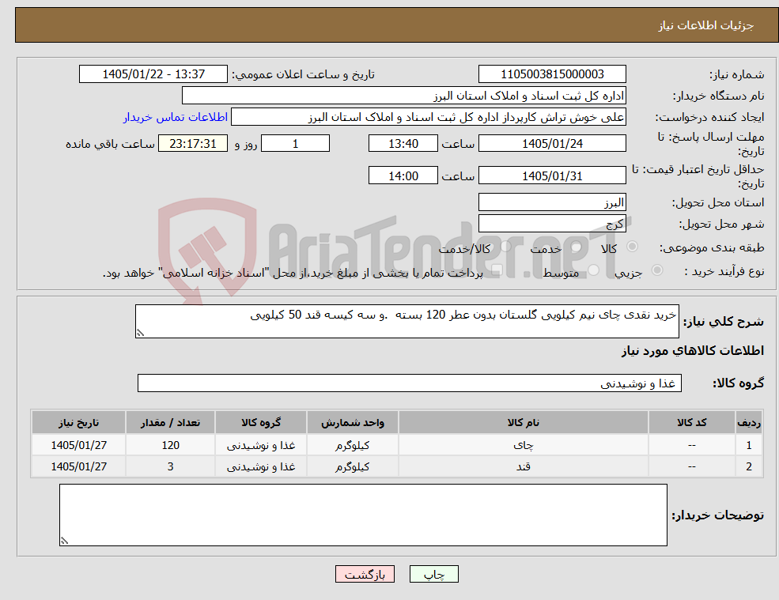Click the need number field 1105003815000003
The height and width of the screenshot is (600, 779).
[552, 74]
